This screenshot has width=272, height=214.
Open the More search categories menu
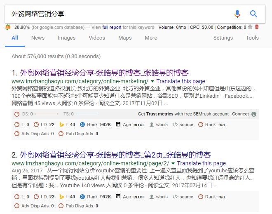151,38
